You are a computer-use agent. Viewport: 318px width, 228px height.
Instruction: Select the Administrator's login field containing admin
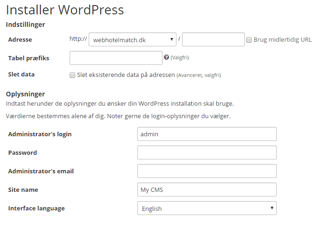[207, 134]
